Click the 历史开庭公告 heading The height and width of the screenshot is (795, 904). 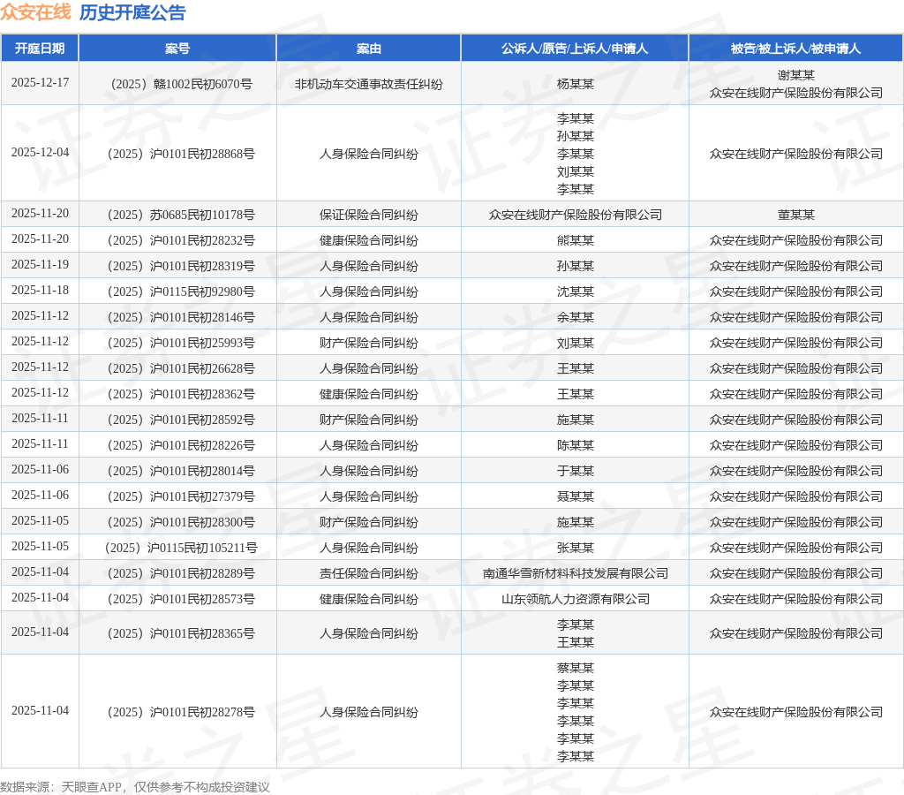point(132,12)
